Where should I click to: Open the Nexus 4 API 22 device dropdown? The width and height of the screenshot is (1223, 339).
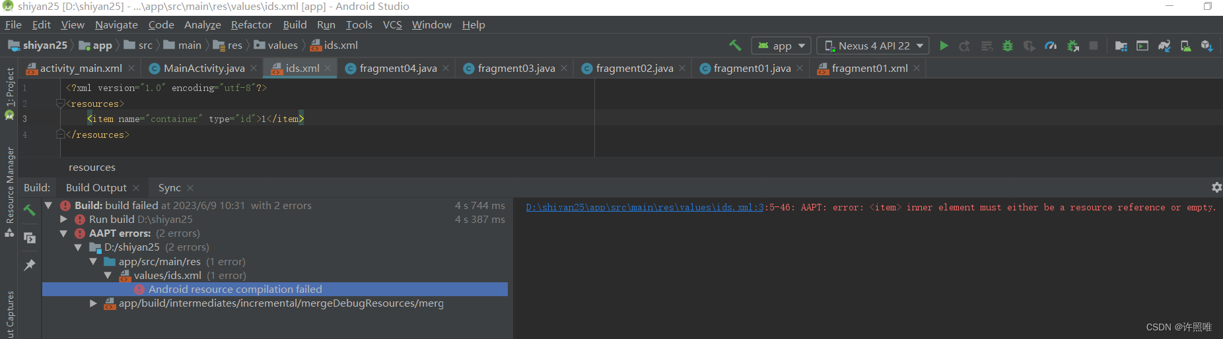click(873, 46)
